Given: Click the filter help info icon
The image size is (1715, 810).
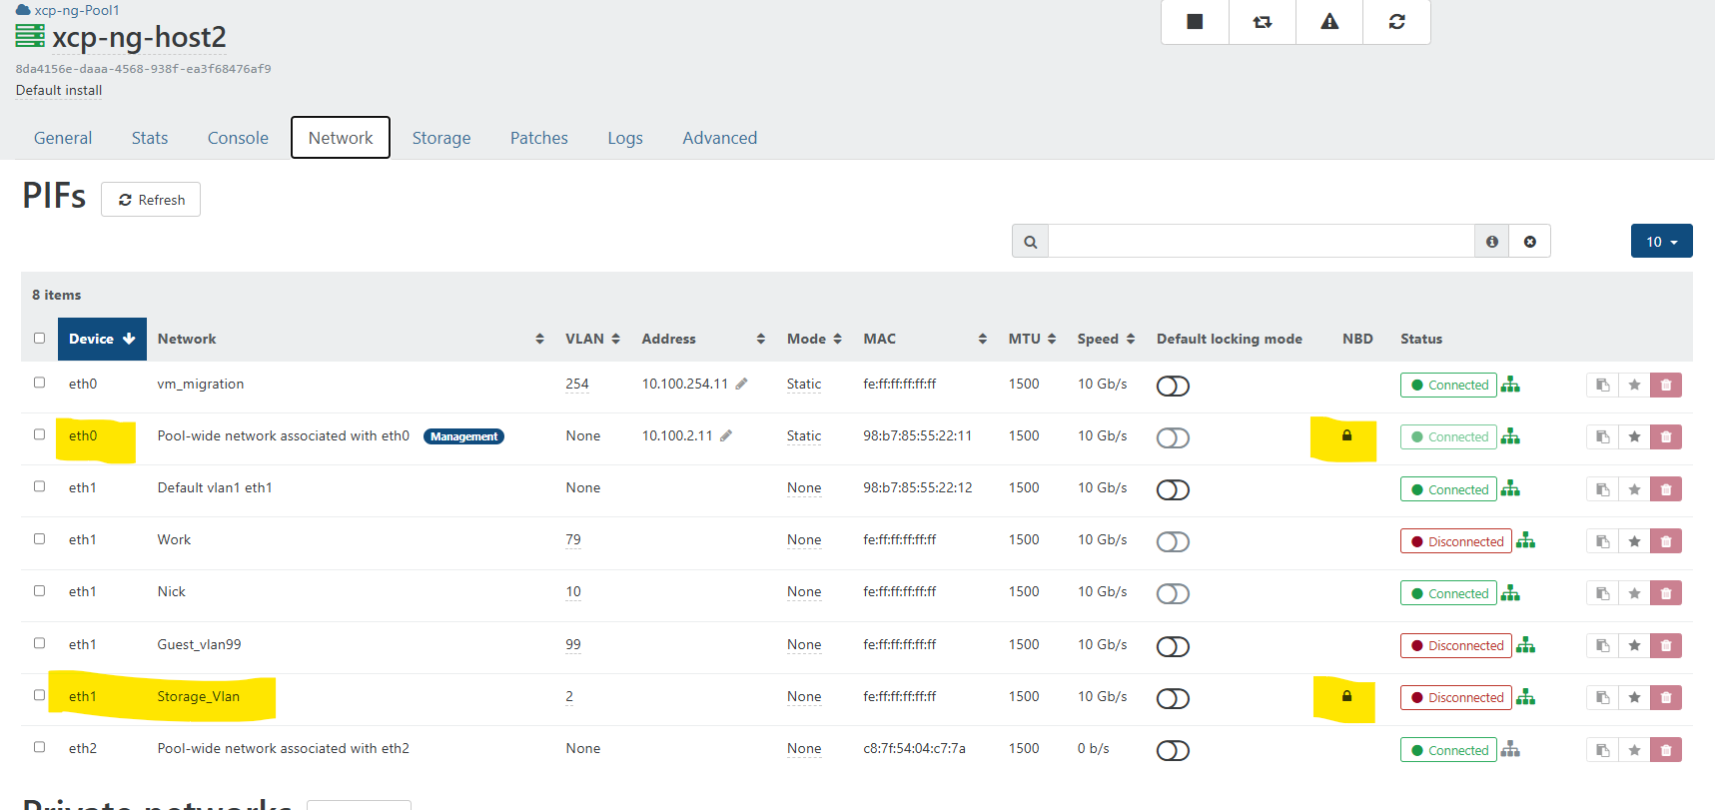Looking at the screenshot, I should pyautogui.click(x=1491, y=242).
